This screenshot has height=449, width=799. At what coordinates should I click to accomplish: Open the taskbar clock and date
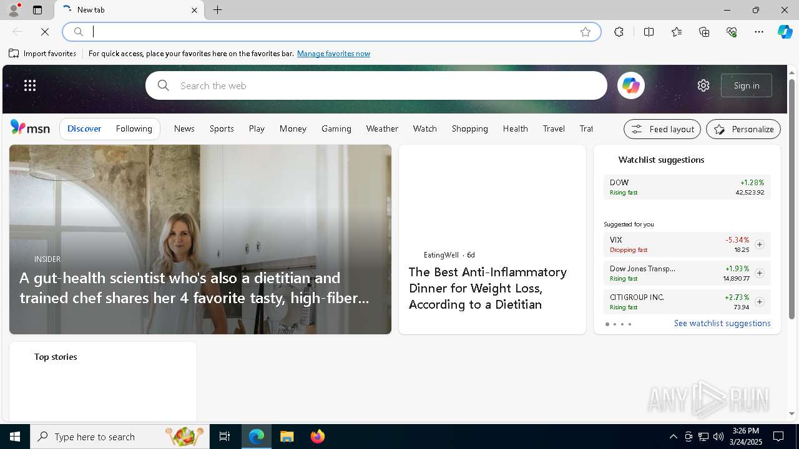pos(745,437)
